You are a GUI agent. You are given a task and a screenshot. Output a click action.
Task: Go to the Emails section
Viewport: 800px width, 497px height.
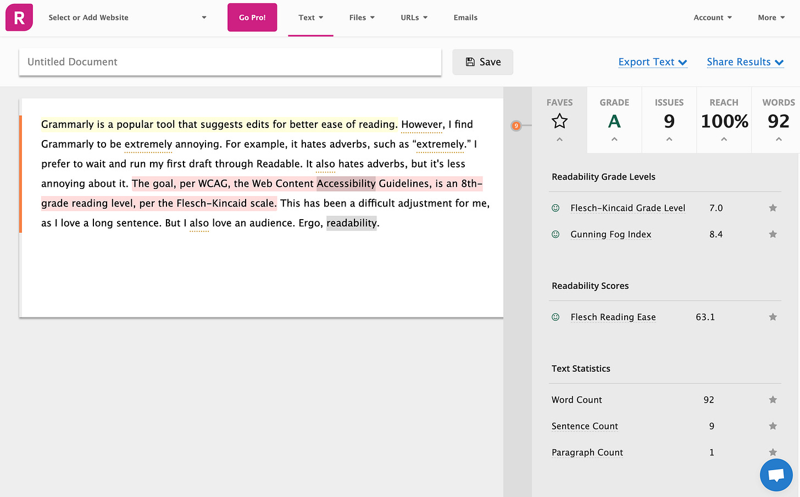coord(465,18)
